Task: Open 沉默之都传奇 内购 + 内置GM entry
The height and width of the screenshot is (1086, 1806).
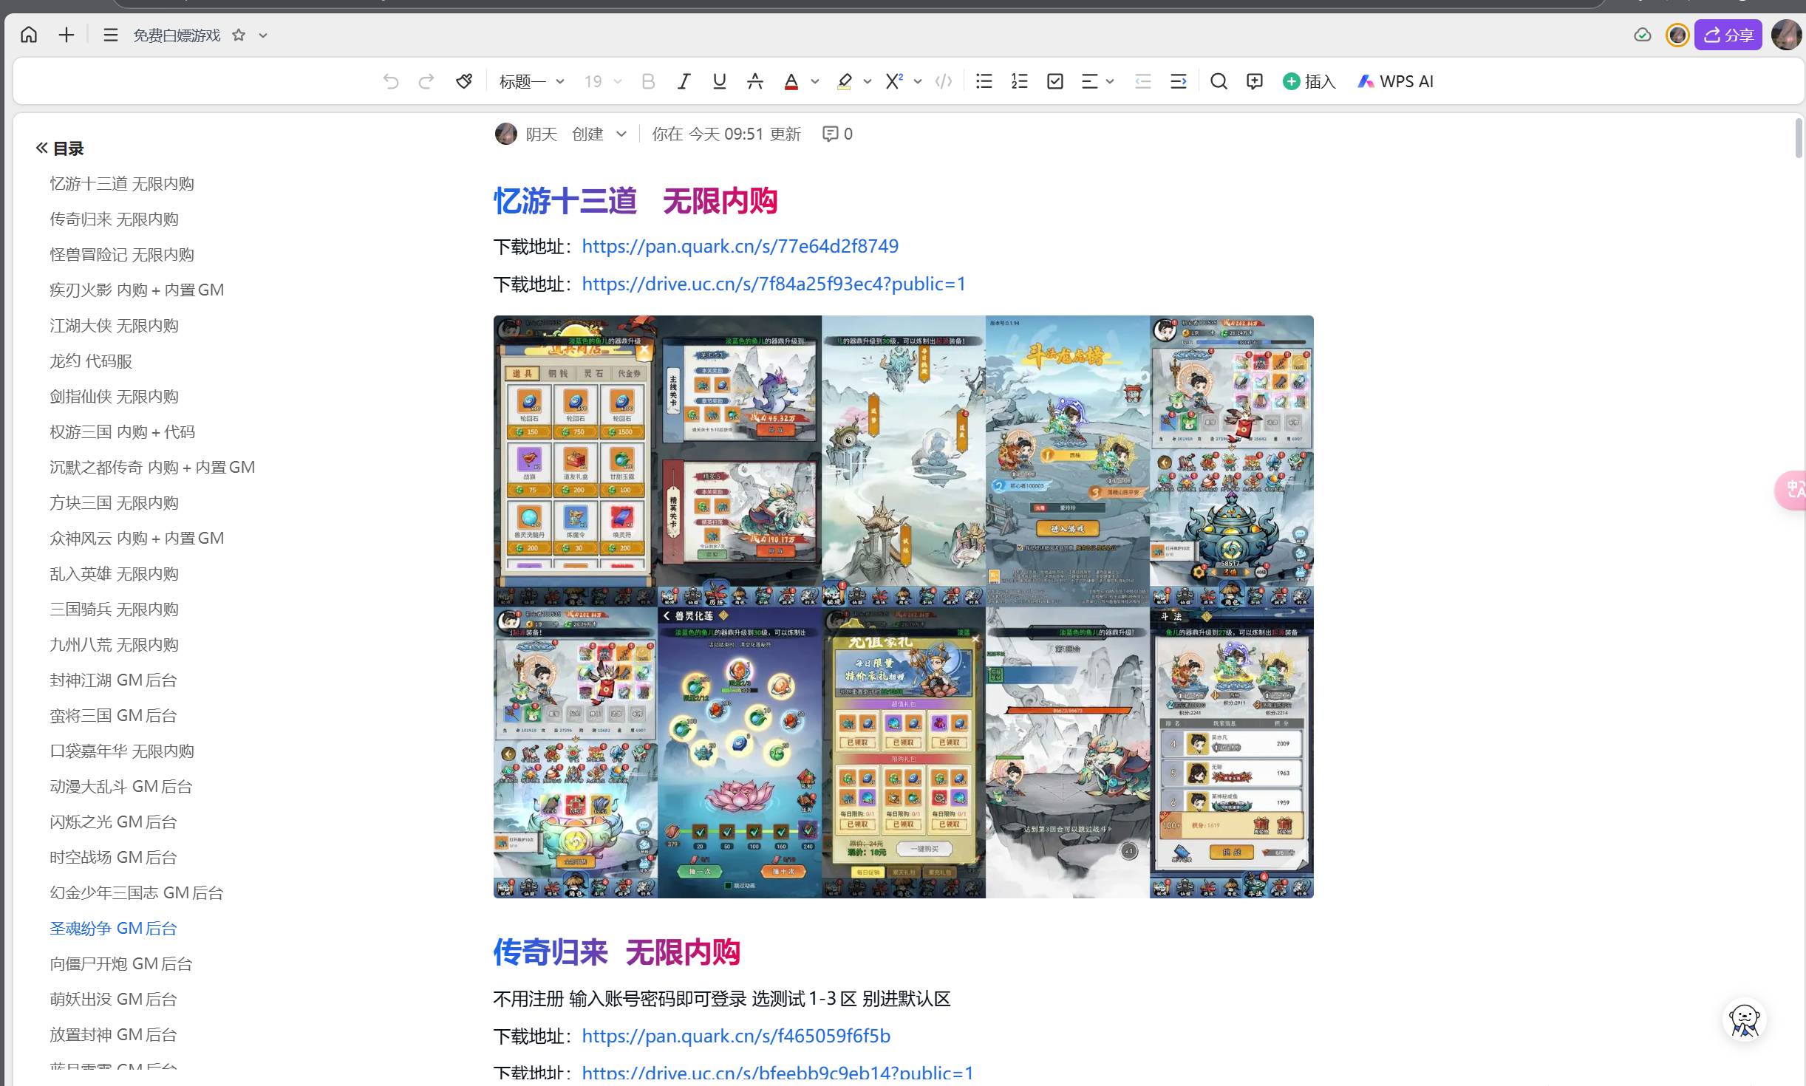Action: (152, 468)
